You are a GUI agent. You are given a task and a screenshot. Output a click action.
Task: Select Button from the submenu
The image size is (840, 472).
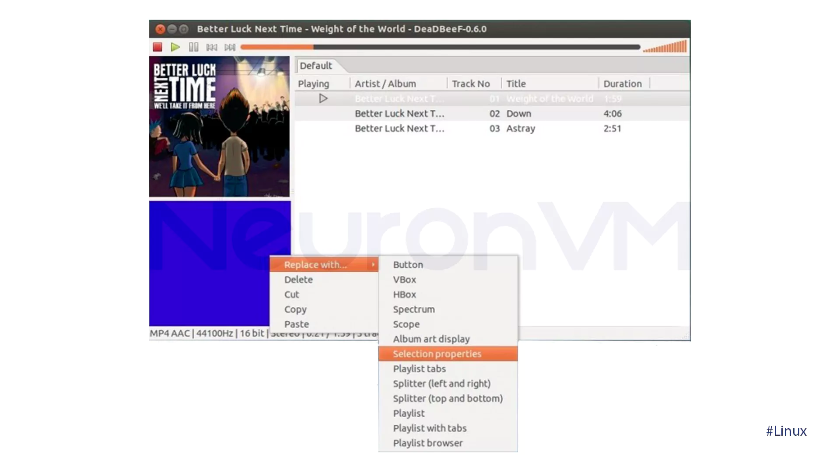pyautogui.click(x=448, y=265)
